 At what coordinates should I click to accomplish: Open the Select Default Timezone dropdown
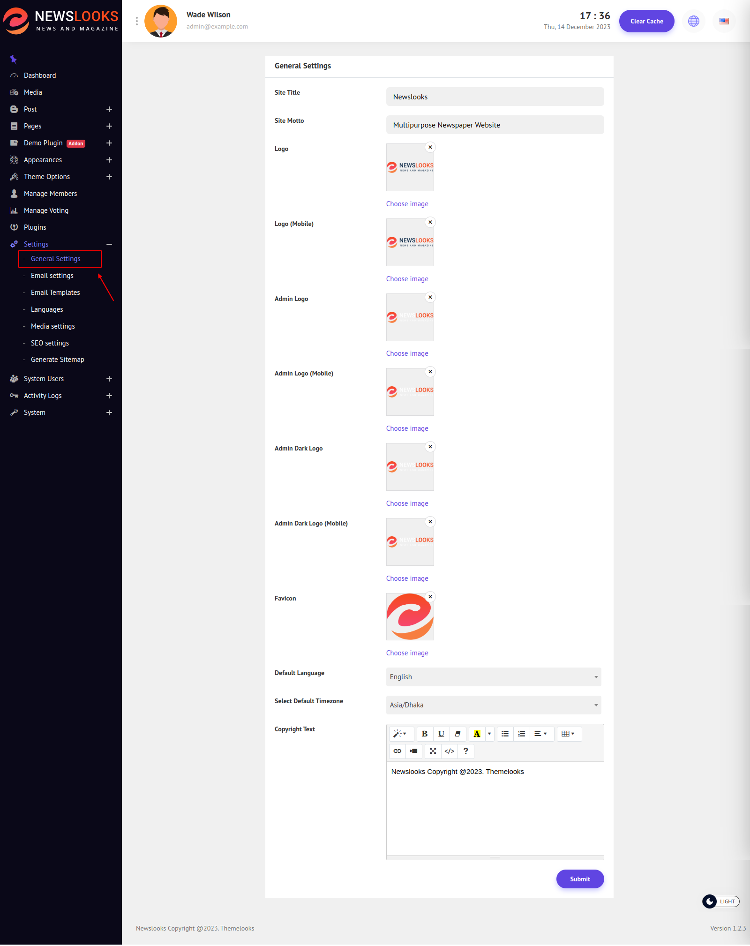[x=493, y=705]
